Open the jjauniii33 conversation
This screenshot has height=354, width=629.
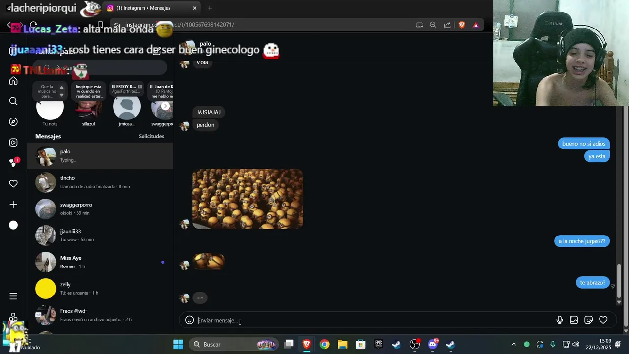tap(100, 235)
